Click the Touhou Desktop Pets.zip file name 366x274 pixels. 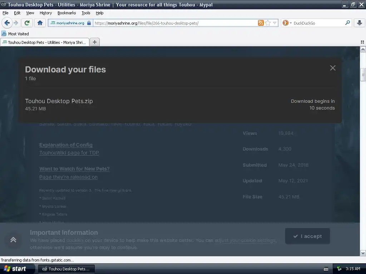(59, 101)
